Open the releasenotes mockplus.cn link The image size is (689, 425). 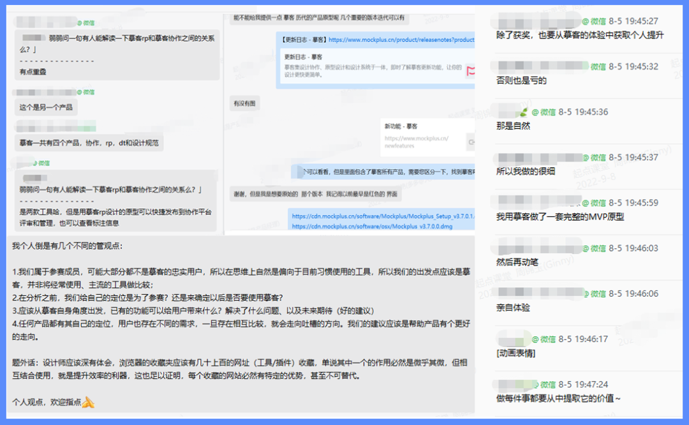401,40
